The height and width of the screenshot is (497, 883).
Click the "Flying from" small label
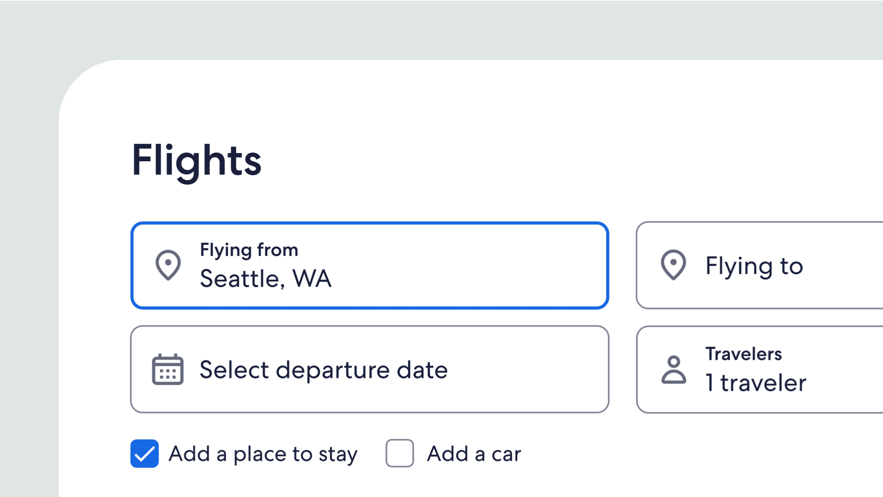tap(249, 250)
